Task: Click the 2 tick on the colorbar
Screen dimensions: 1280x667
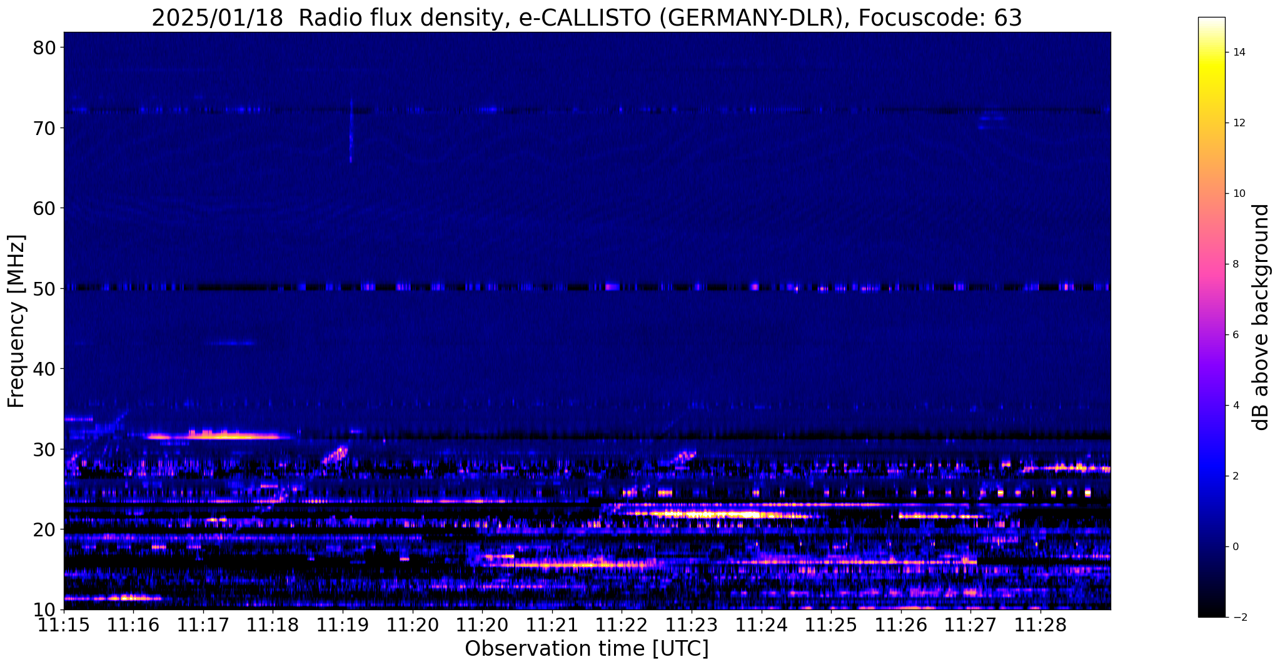Action: 1235,476
